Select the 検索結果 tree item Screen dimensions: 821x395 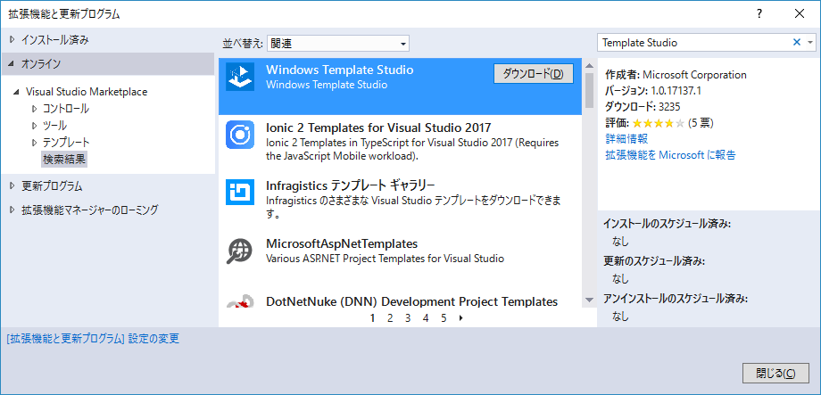[64, 159]
